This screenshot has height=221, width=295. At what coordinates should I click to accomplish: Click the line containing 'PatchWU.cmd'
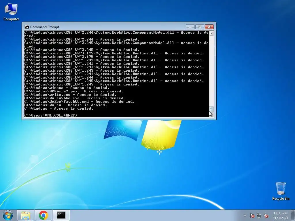coord(80,102)
